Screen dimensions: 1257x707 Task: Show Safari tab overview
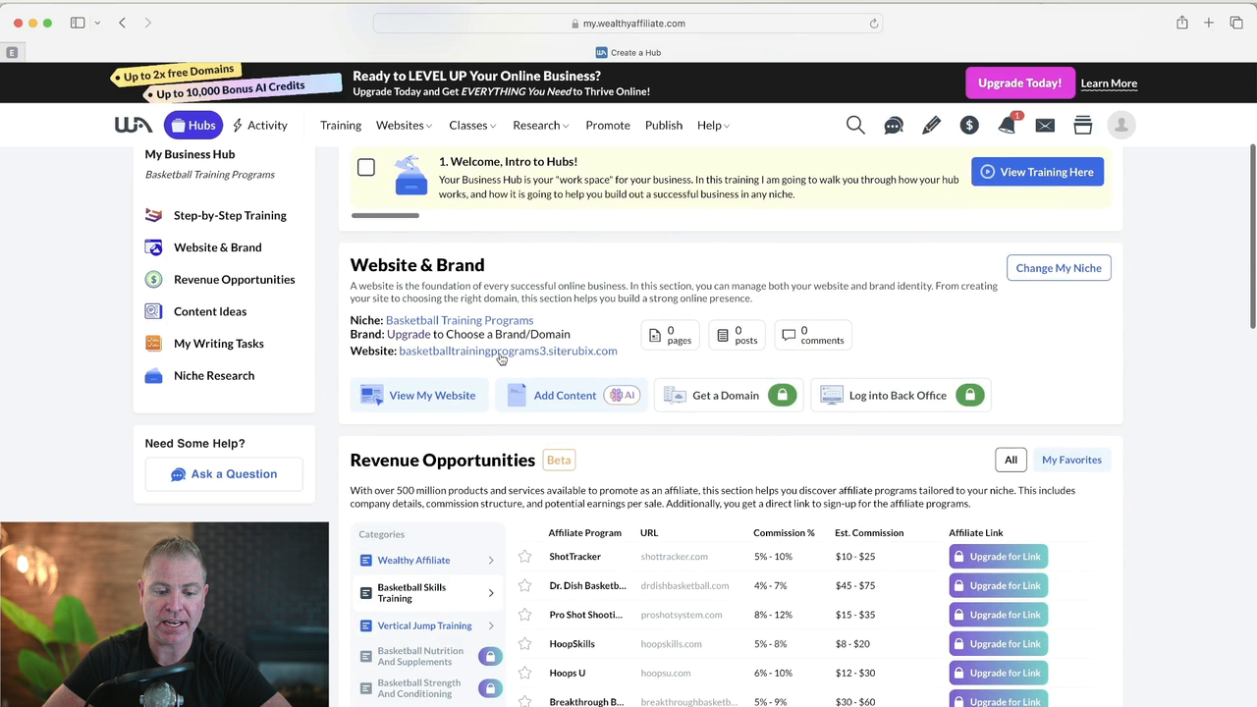(1236, 23)
